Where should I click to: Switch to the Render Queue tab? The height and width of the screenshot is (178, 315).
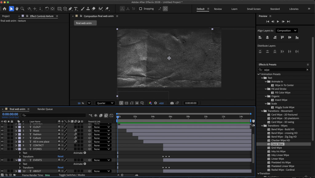(x=45, y=109)
